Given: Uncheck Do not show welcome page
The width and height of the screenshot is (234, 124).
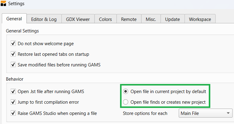Looking at the screenshot, I should [x=13, y=44].
